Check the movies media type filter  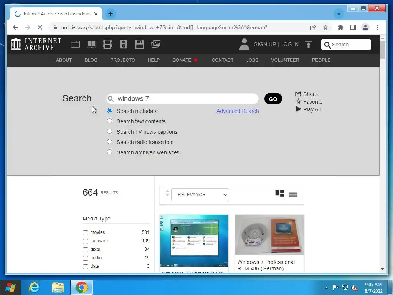tap(85, 233)
